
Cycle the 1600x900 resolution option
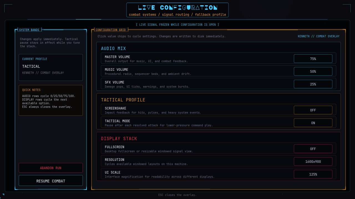coord(313,161)
